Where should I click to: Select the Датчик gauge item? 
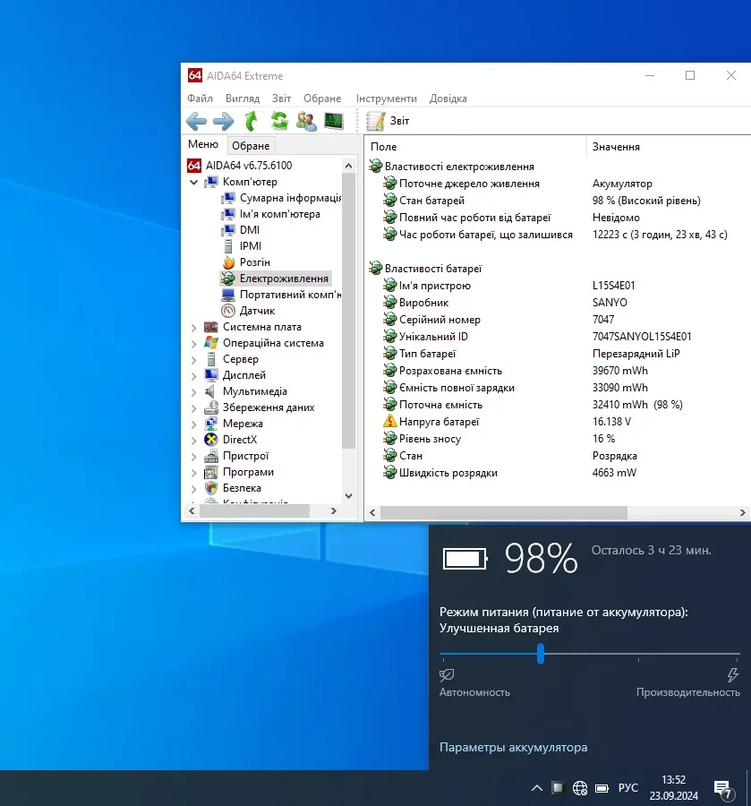pos(257,311)
